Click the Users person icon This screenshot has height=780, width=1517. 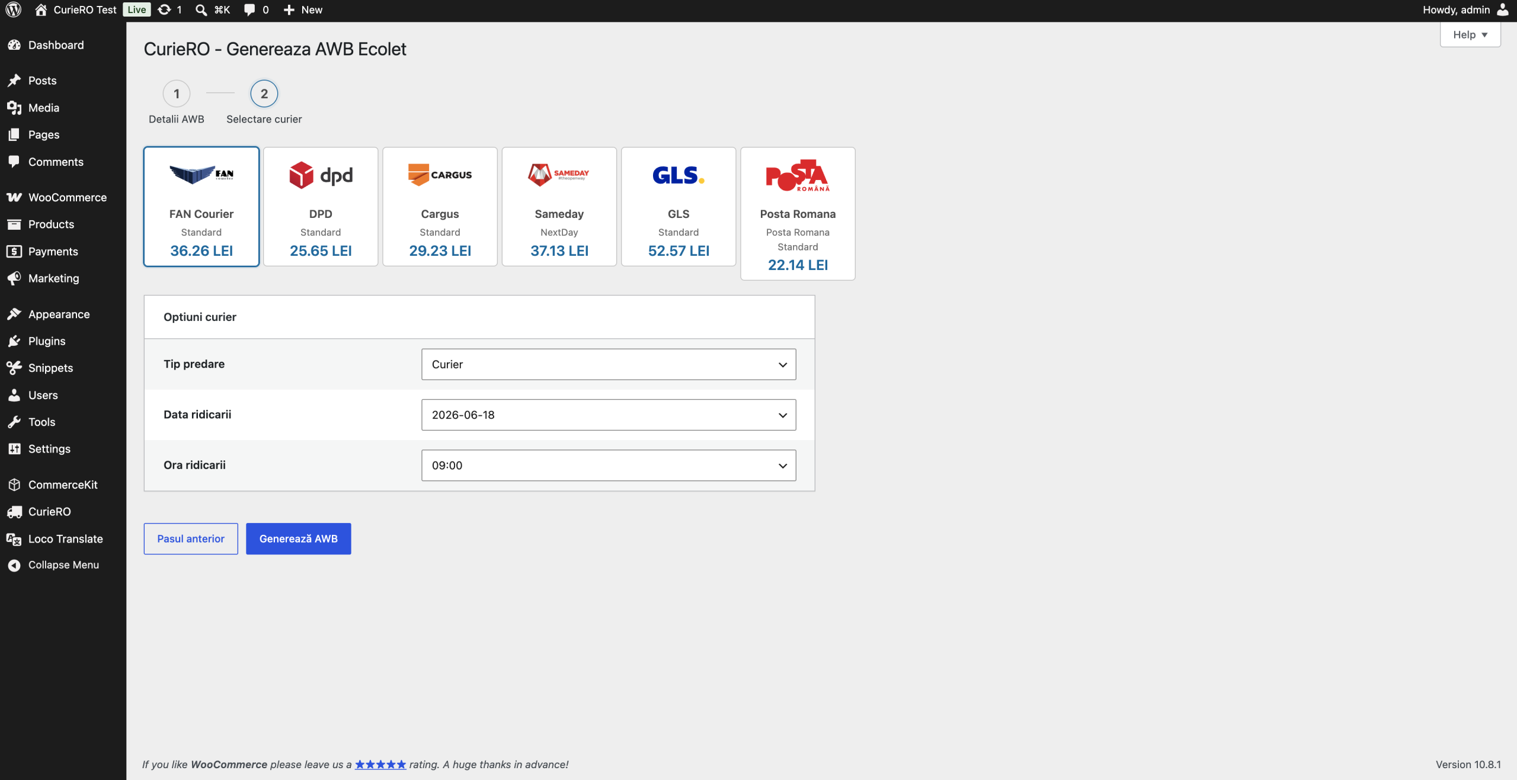click(x=14, y=395)
